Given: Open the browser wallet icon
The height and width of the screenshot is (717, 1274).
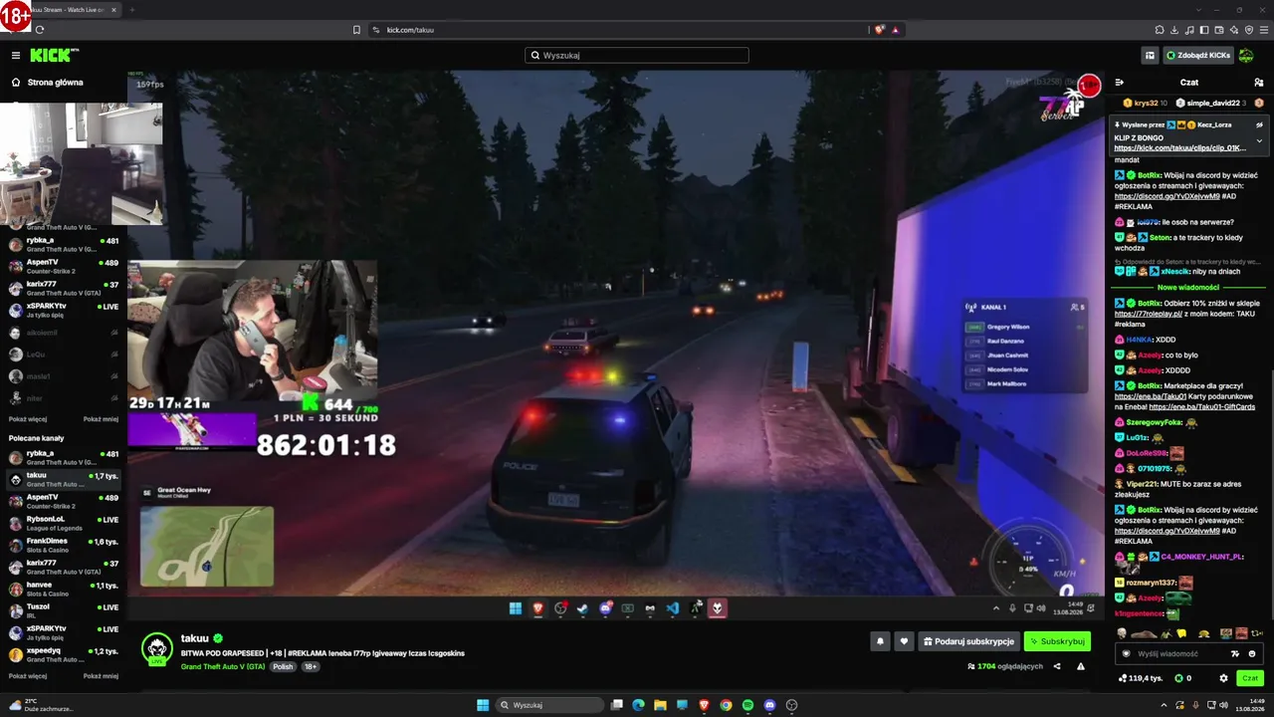Looking at the screenshot, I should click(1220, 30).
